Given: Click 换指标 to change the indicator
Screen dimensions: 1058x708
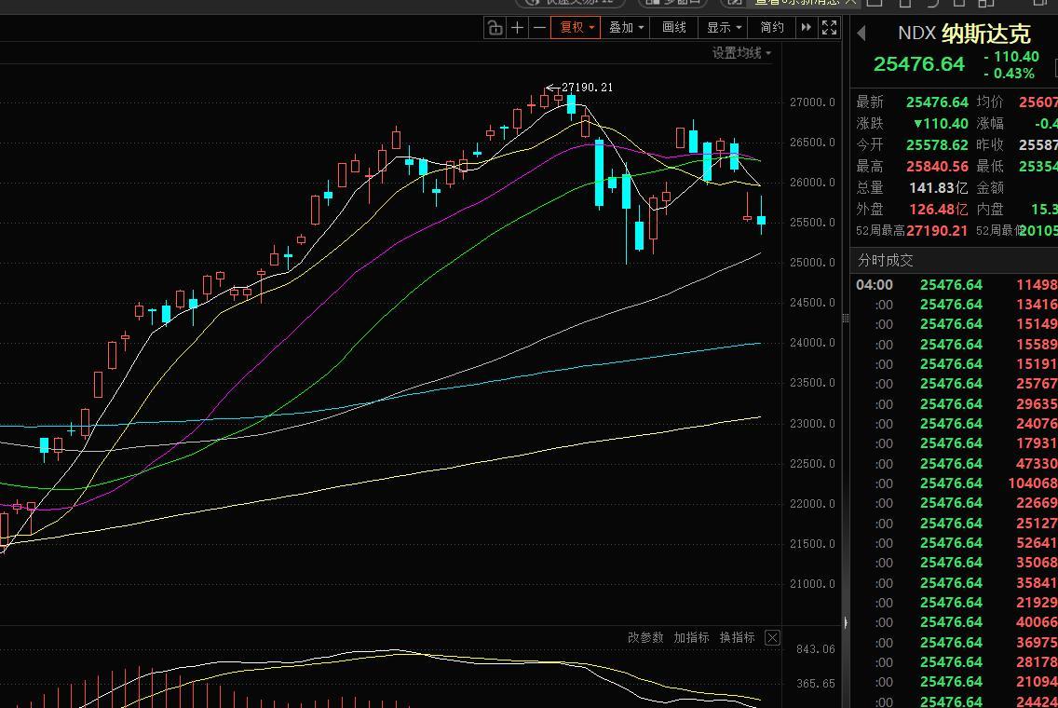Looking at the screenshot, I should tap(737, 637).
